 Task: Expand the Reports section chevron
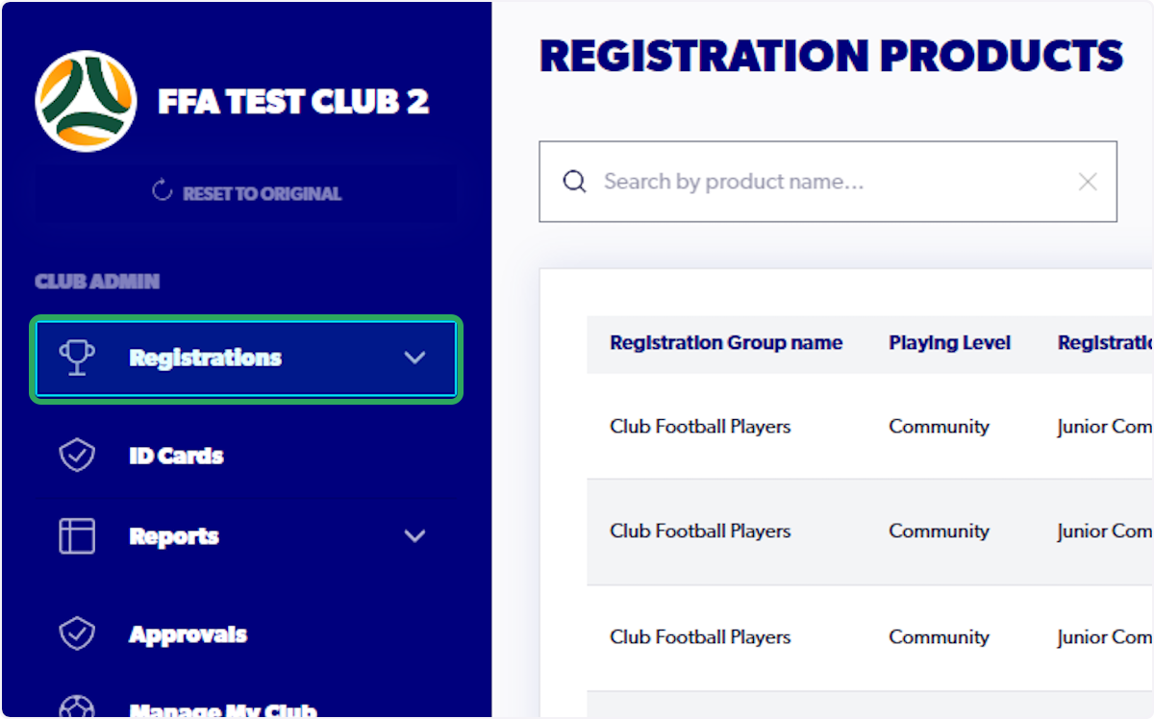[x=415, y=535]
